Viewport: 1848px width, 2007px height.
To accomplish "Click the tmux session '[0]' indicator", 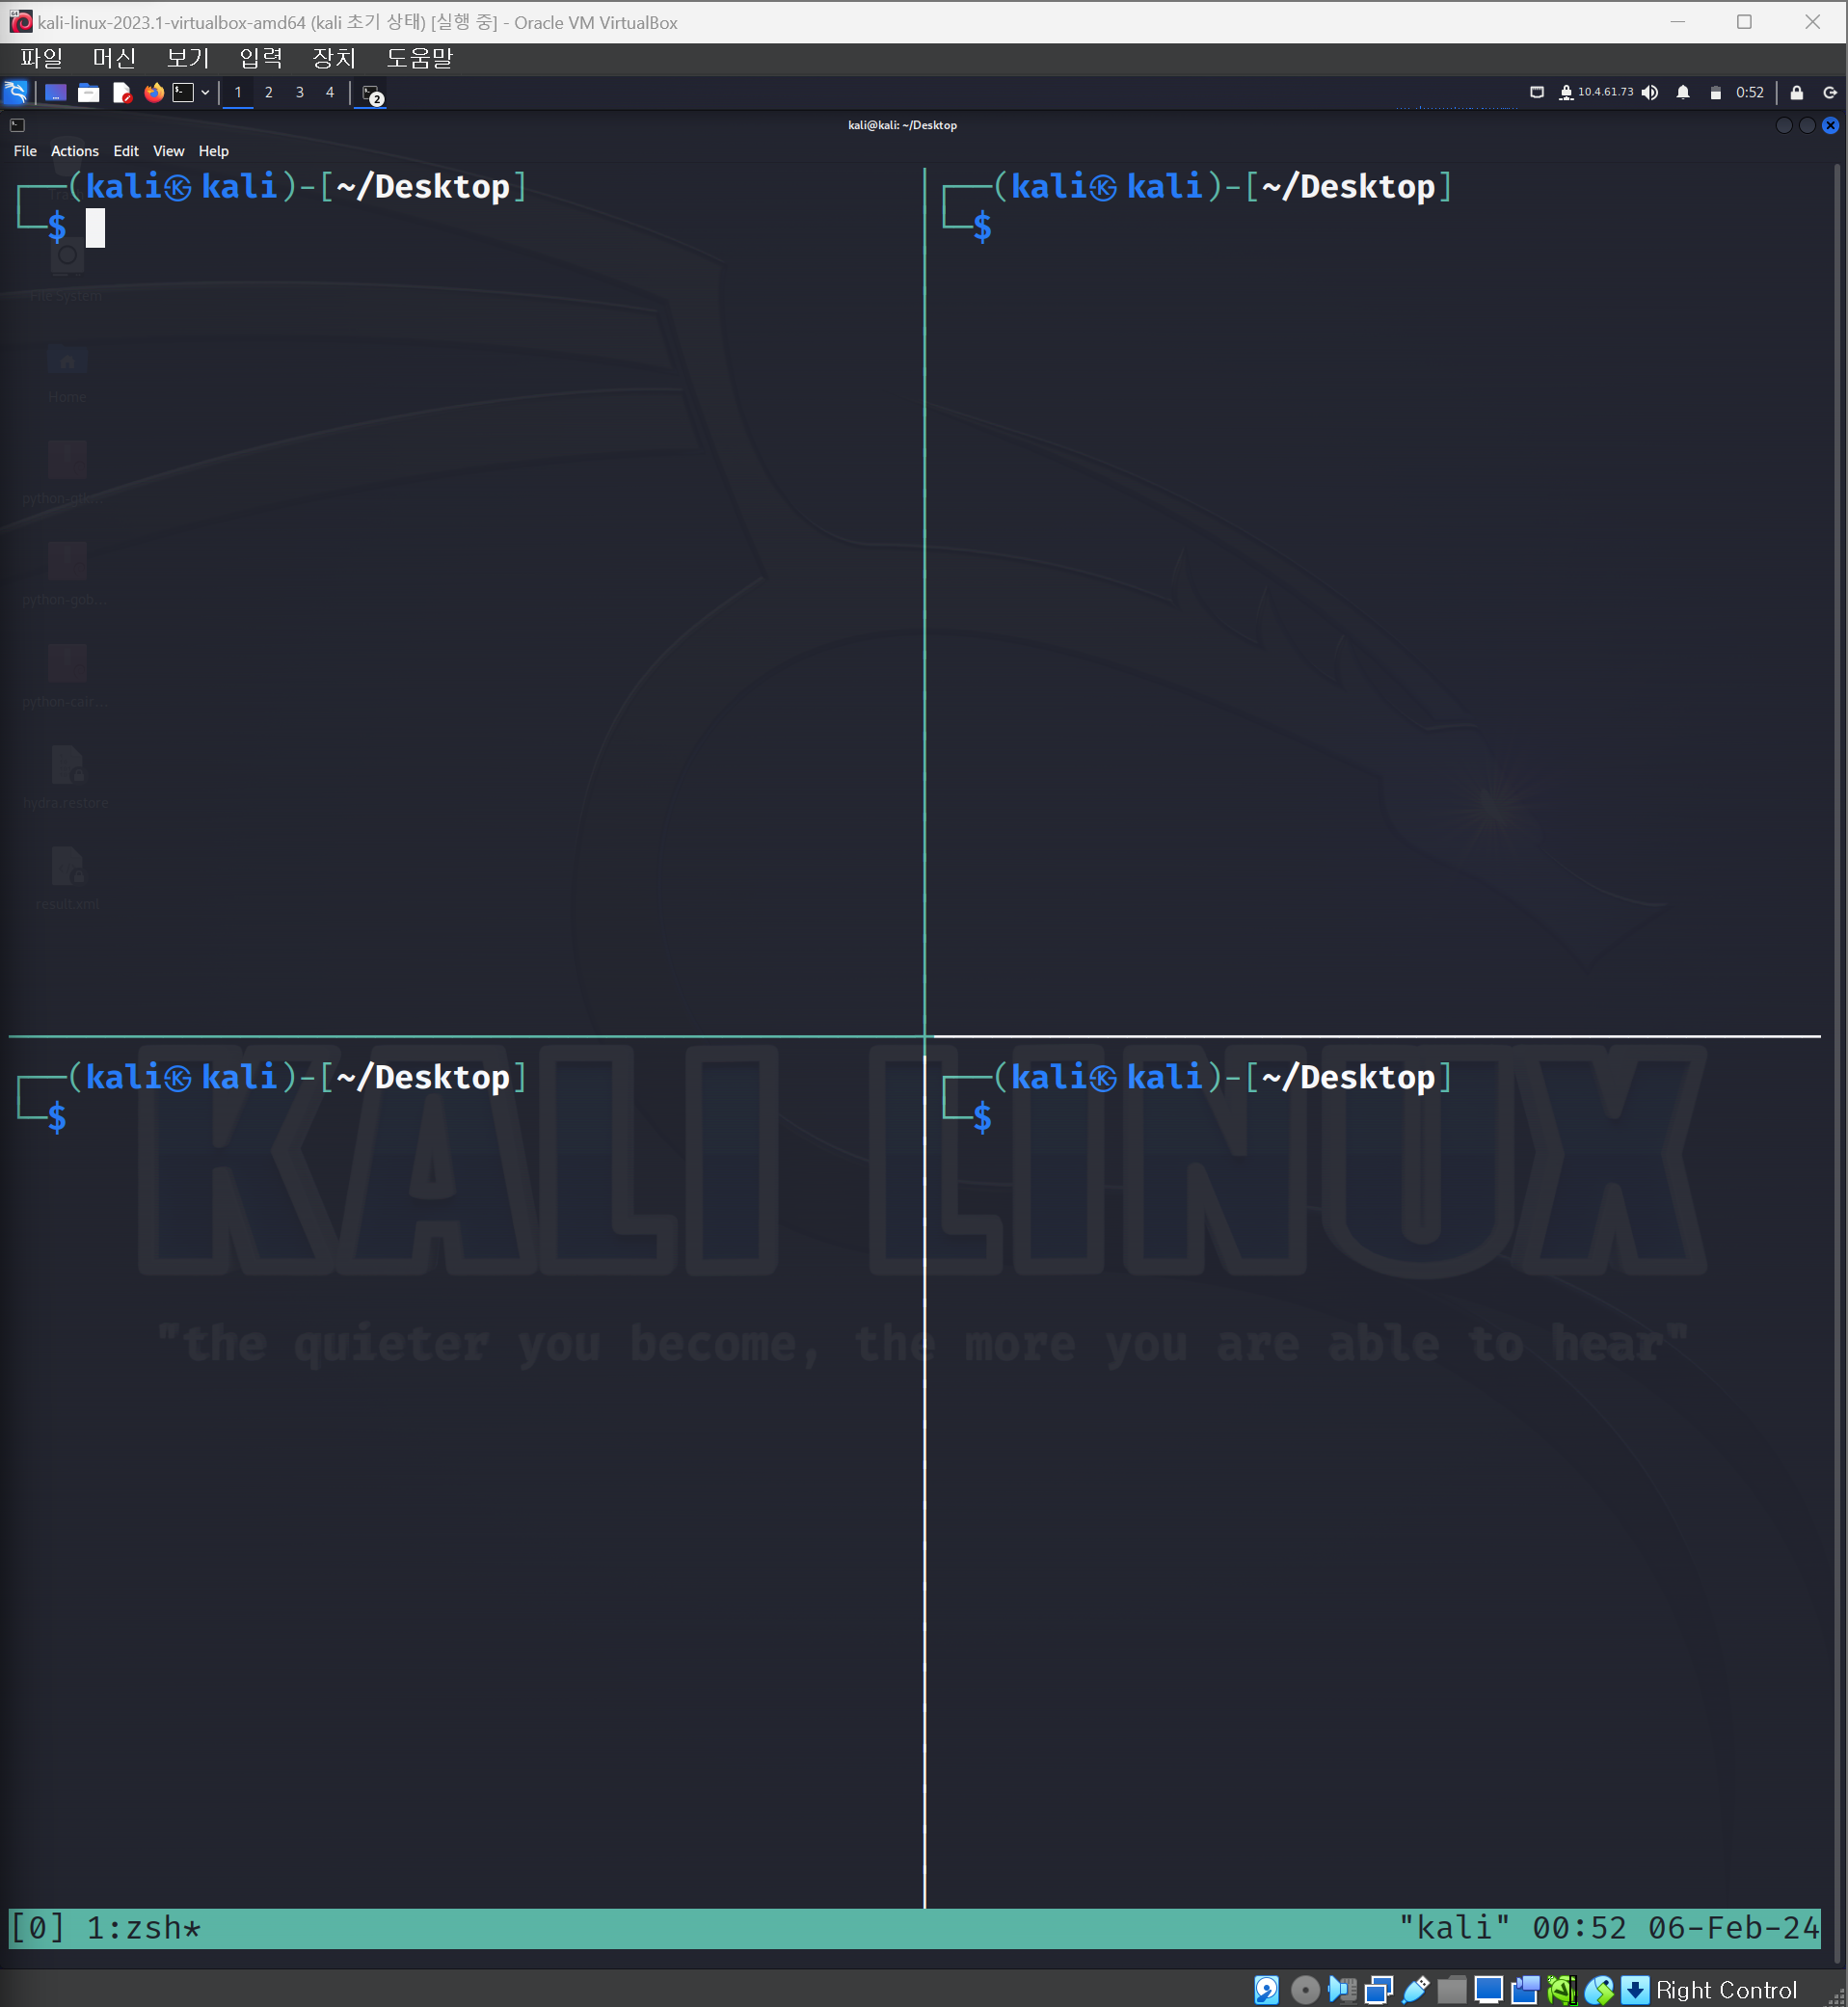I will tap(38, 1927).
